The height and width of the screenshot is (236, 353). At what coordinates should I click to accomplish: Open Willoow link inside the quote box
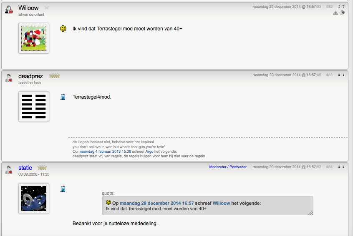(x=221, y=203)
